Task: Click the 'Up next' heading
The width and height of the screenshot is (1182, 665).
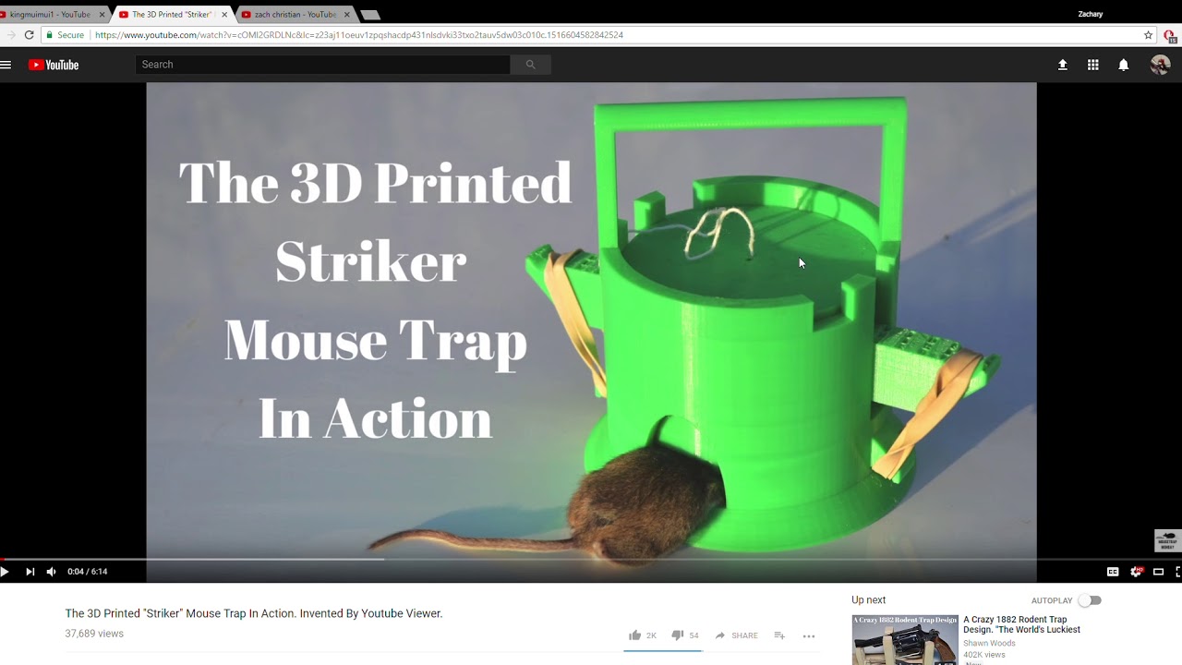Action: 869,600
